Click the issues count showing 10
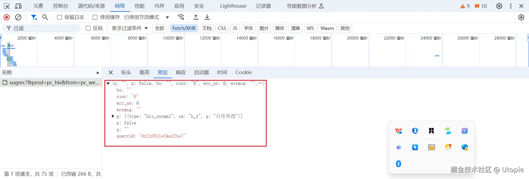This screenshot has width=529, height=179. coord(481,6)
